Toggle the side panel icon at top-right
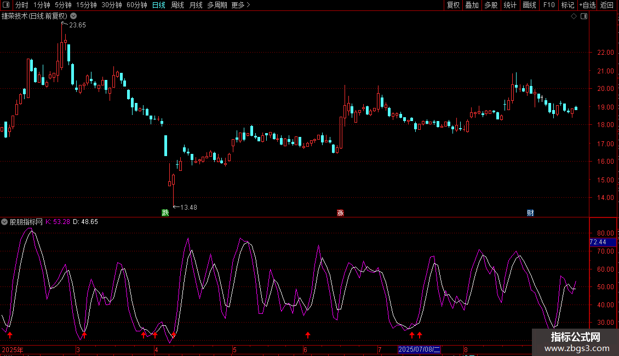Screen dimensions: 619x356 (x=584, y=16)
